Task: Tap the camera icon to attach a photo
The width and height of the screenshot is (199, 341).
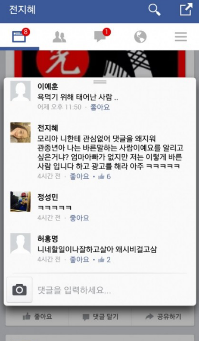Action: (x=20, y=290)
